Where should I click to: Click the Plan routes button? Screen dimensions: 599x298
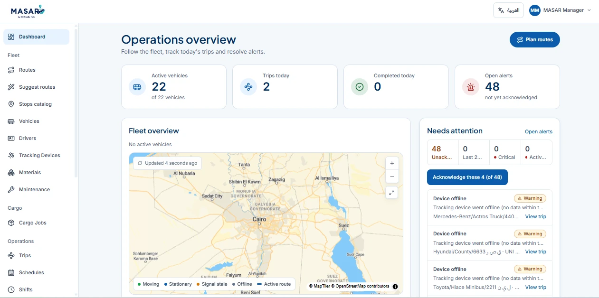535,40
